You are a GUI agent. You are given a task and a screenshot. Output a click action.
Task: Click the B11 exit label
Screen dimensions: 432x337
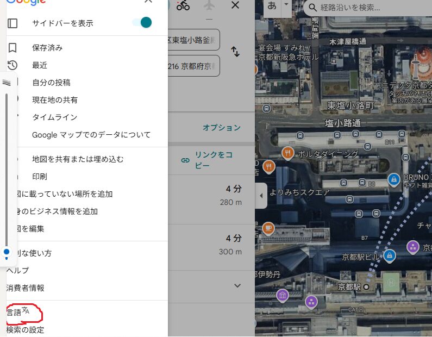tap(390, 142)
